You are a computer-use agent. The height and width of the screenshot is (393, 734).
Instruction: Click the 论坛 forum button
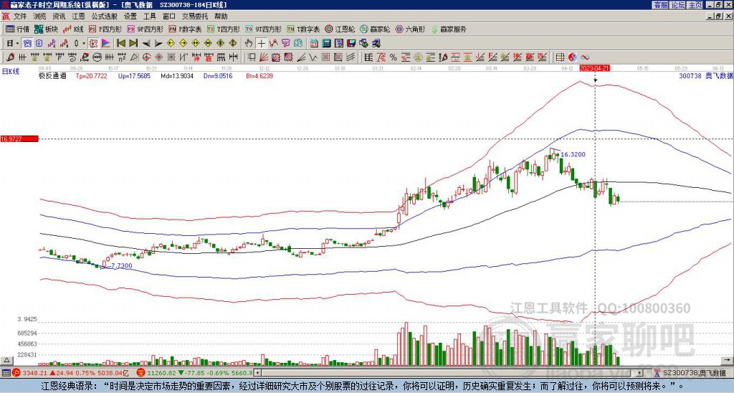tap(678, 5)
